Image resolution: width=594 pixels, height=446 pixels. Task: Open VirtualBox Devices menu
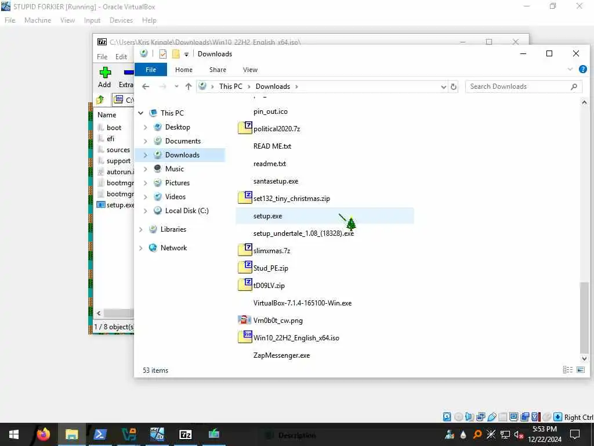click(x=121, y=20)
